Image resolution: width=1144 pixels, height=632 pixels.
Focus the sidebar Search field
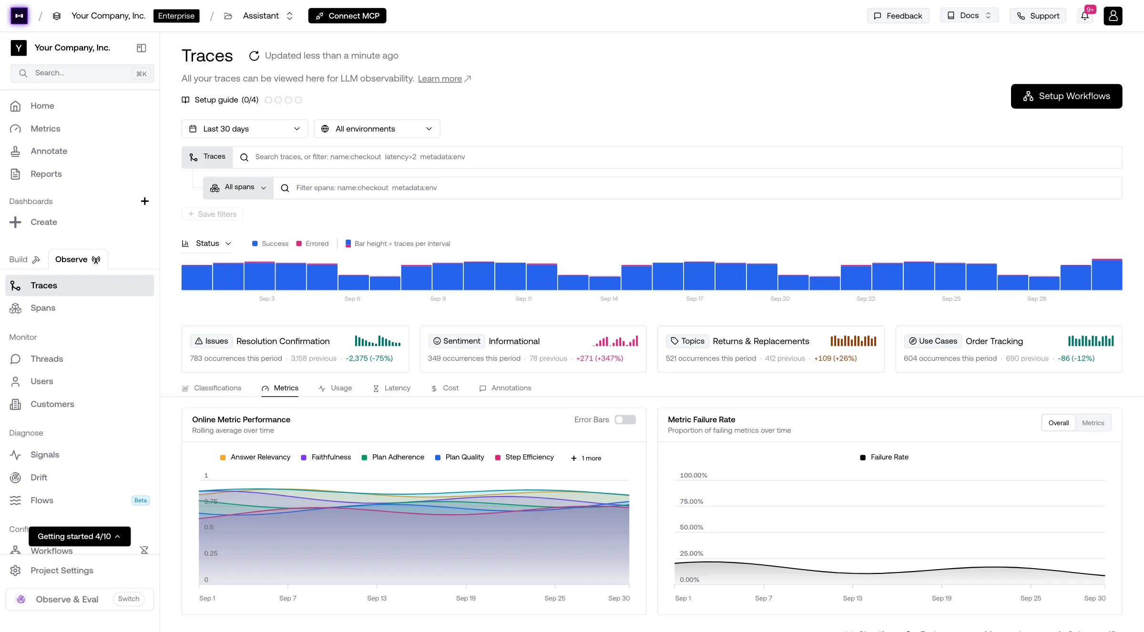point(82,73)
